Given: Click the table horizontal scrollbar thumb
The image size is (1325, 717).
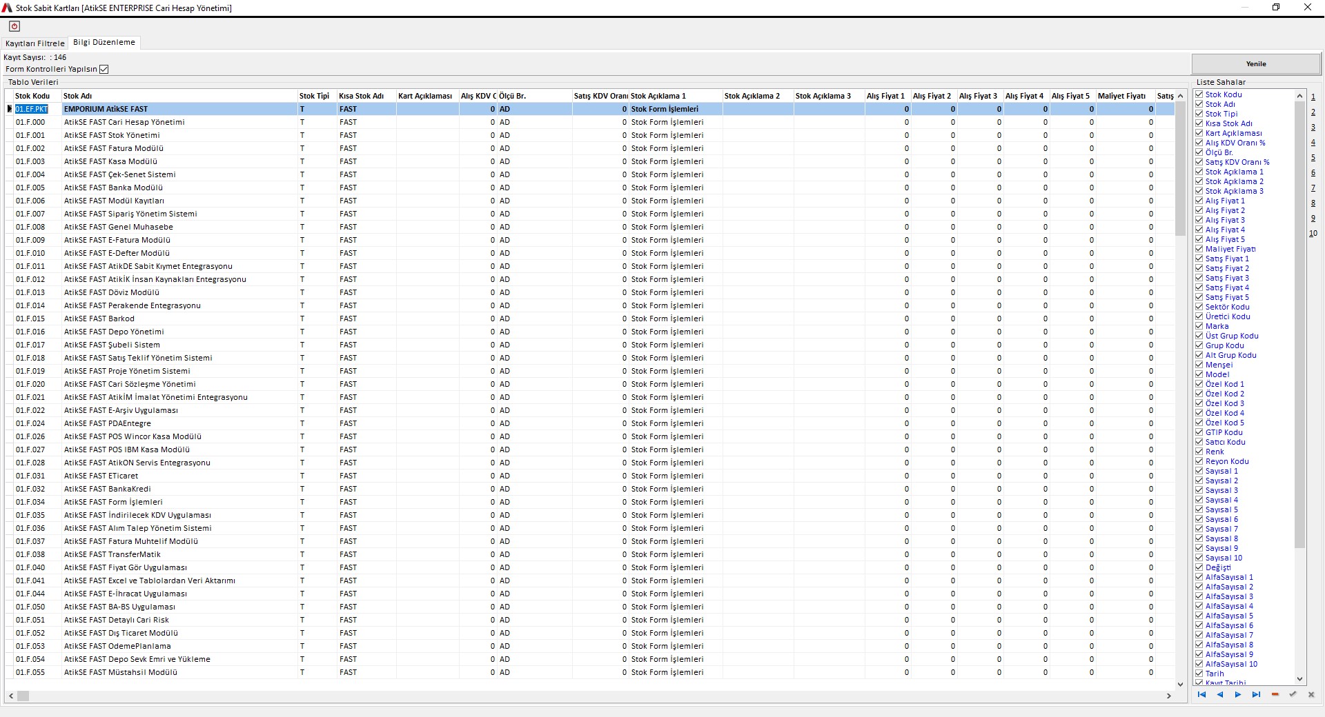Looking at the screenshot, I should (23, 696).
